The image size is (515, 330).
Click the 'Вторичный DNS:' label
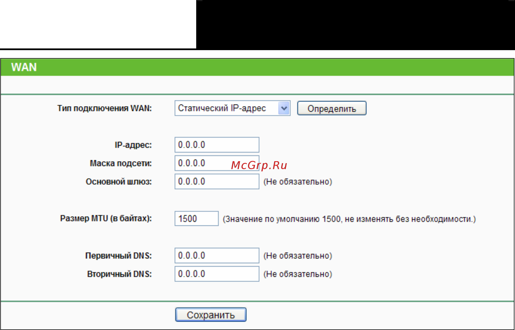[119, 274]
